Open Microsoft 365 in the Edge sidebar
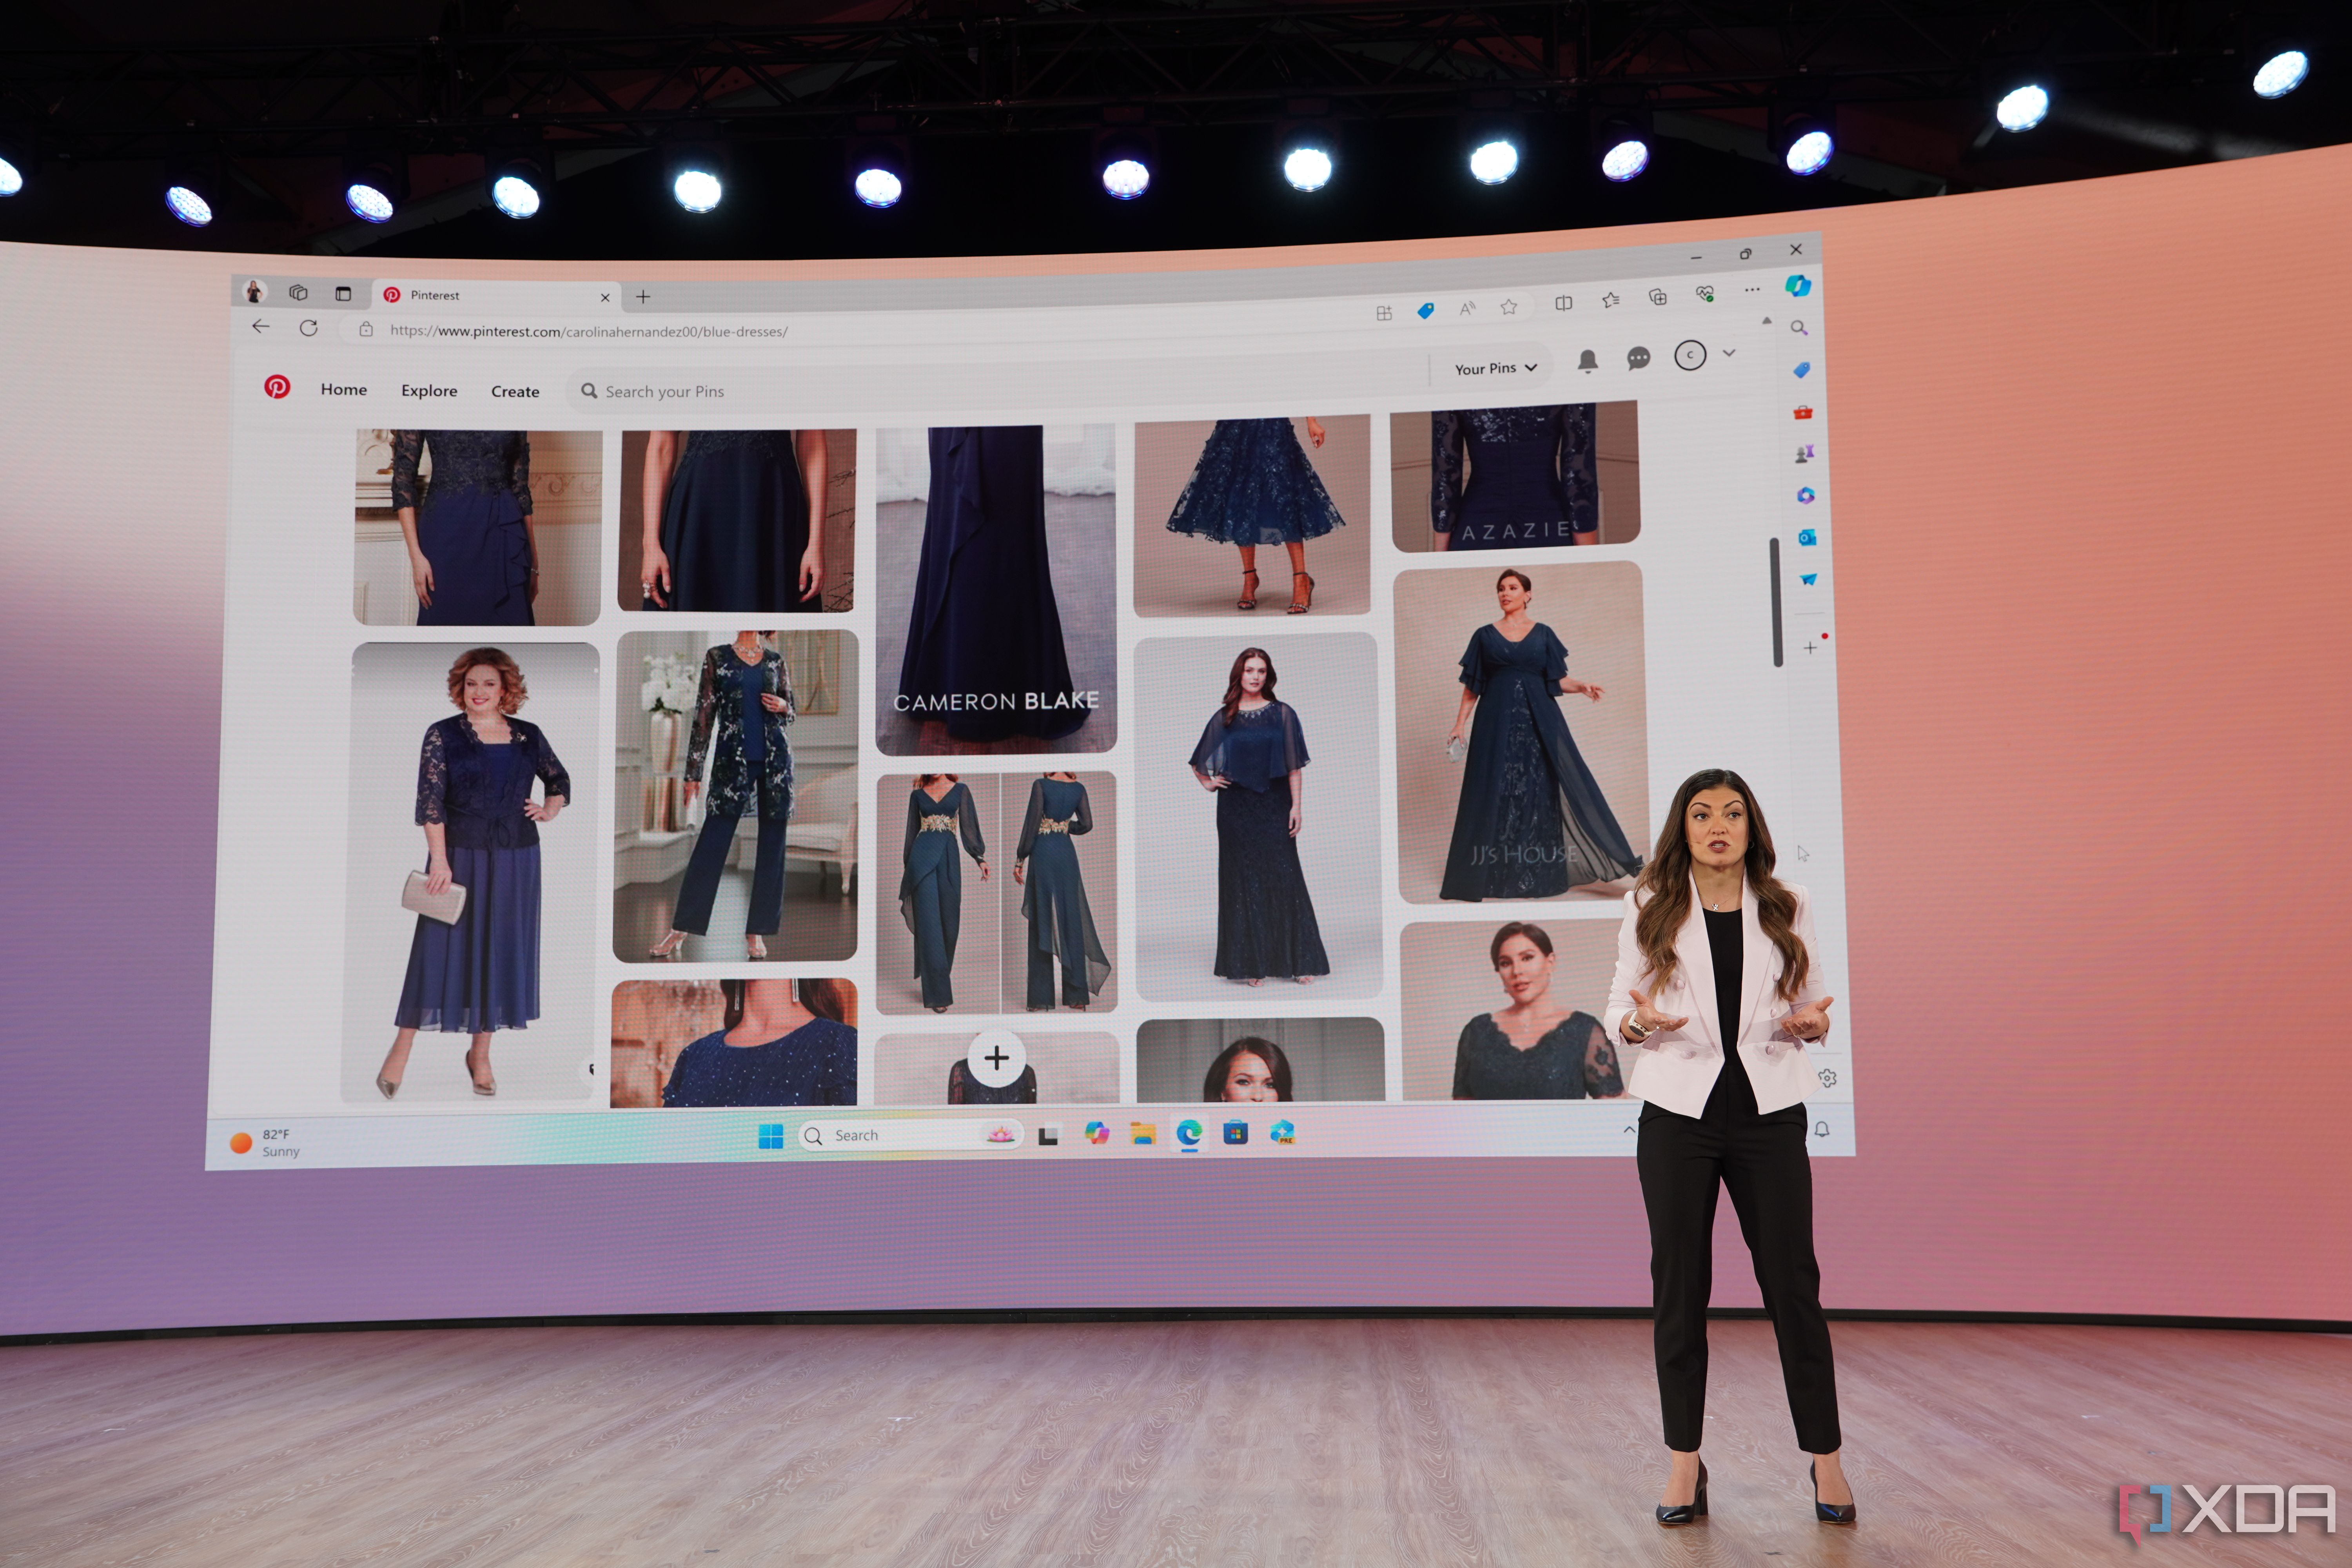 click(x=1805, y=496)
